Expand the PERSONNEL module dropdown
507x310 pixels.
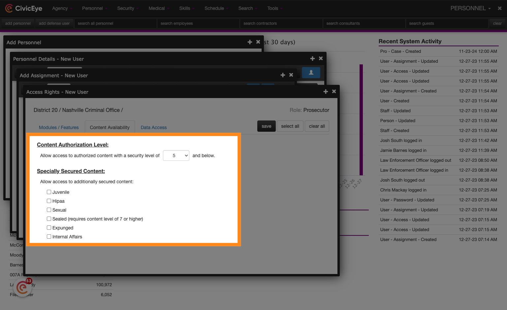pyautogui.click(x=470, y=8)
